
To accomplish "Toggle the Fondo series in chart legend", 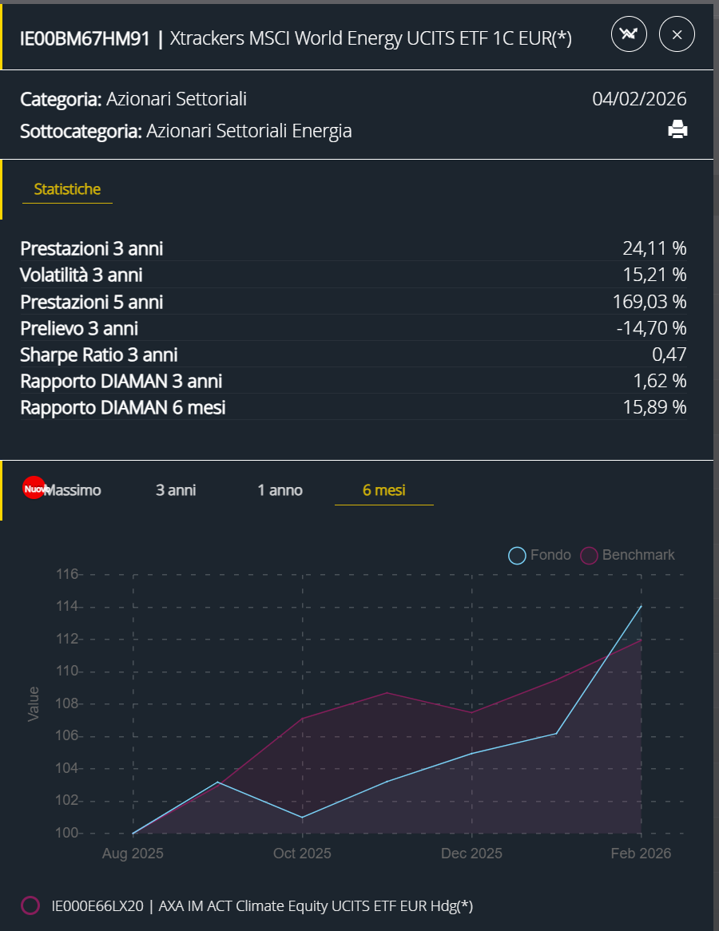I will (x=541, y=555).
